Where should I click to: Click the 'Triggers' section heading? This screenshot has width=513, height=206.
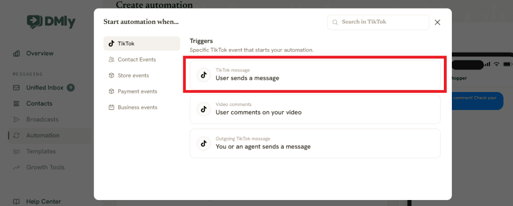(x=201, y=41)
